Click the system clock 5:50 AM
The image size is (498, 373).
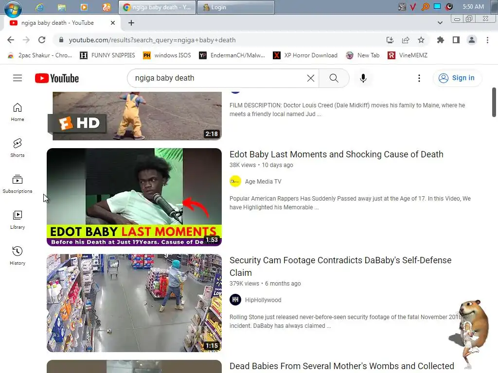[x=473, y=7]
